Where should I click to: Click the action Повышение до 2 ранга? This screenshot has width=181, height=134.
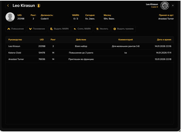point(81,53)
